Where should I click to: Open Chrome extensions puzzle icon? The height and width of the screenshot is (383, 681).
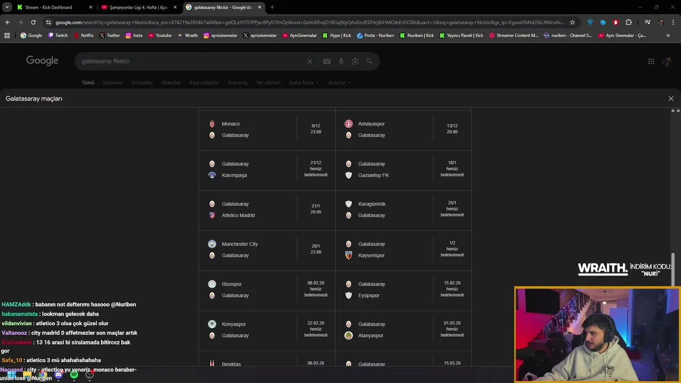(629, 22)
